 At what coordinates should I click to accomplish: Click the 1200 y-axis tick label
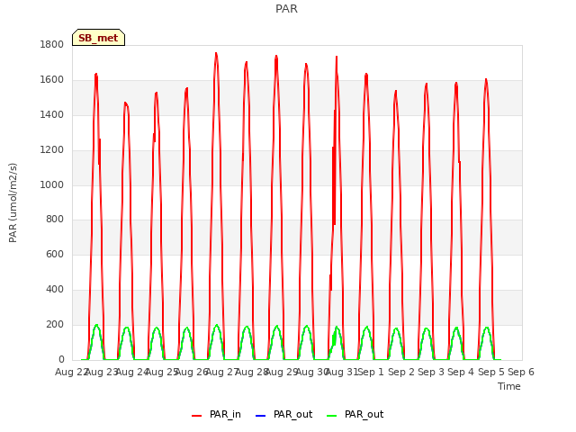[52, 150]
